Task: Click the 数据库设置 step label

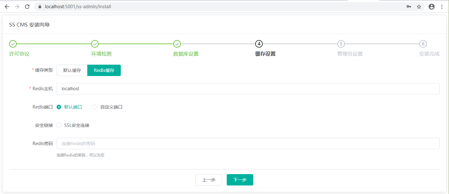Action: coord(186,54)
